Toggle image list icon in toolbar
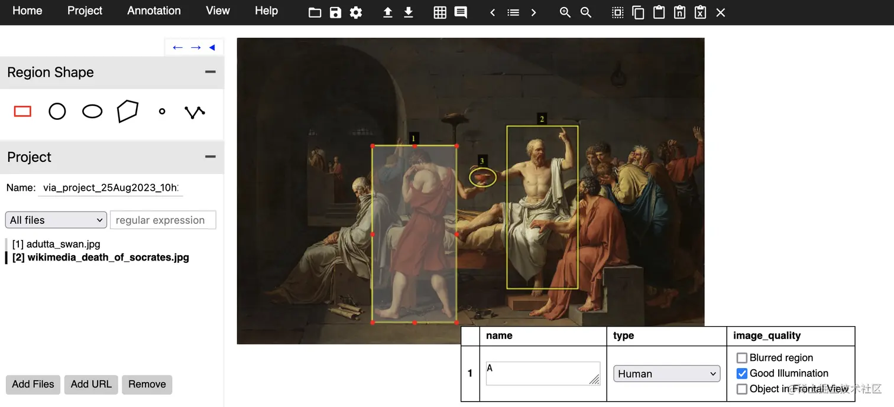Screen dimensions: 894x407 [x=513, y=12]
